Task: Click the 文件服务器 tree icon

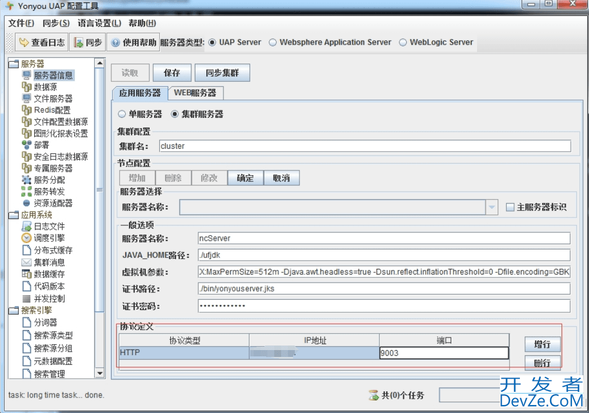Action: coord(27,98)
